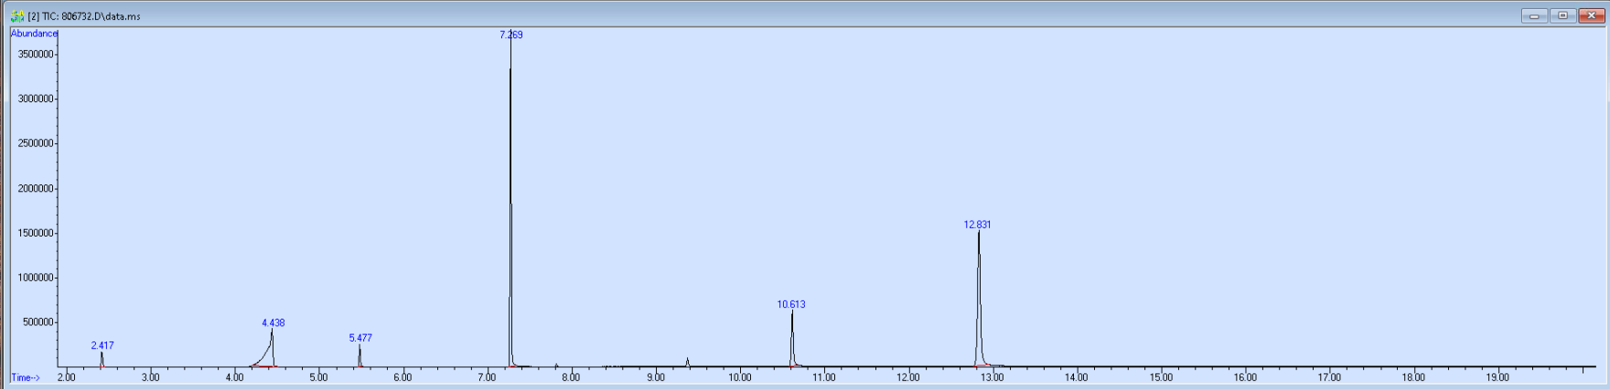Select peak label 5.477
Viewport: 1610px width, 389px height.
(x=360, y=338)
